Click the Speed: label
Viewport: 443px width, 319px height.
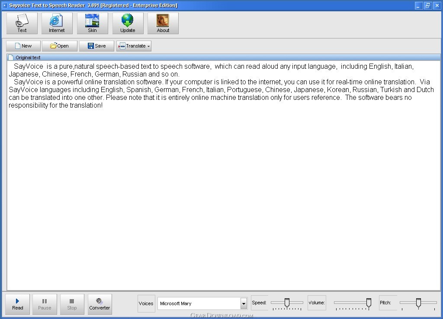259,303
